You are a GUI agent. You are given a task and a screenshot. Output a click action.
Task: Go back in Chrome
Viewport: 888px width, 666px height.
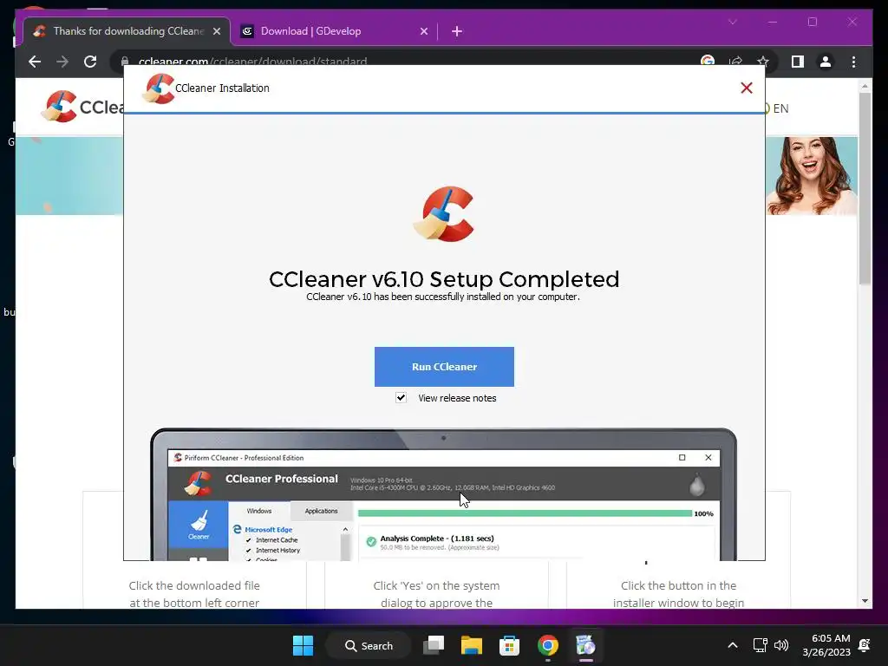click(35, 62)
